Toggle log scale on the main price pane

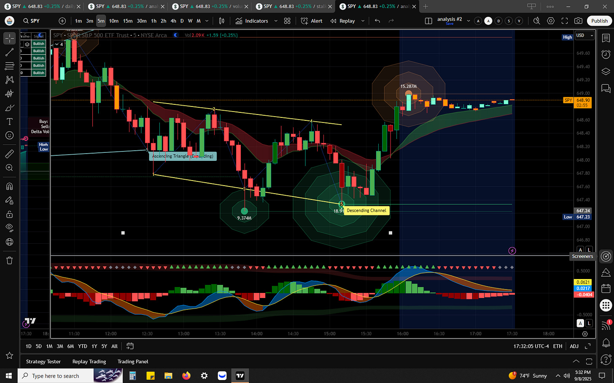(x=589, y=250)
